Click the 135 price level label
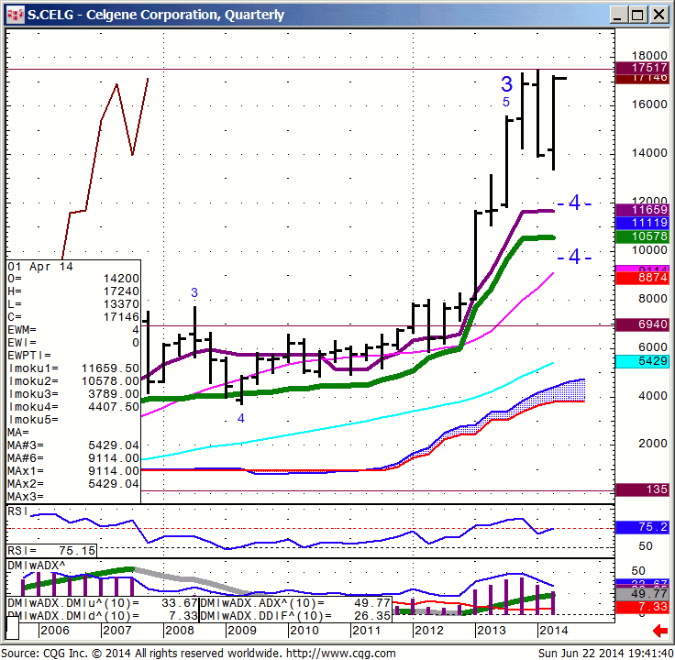 click(642, 489)
